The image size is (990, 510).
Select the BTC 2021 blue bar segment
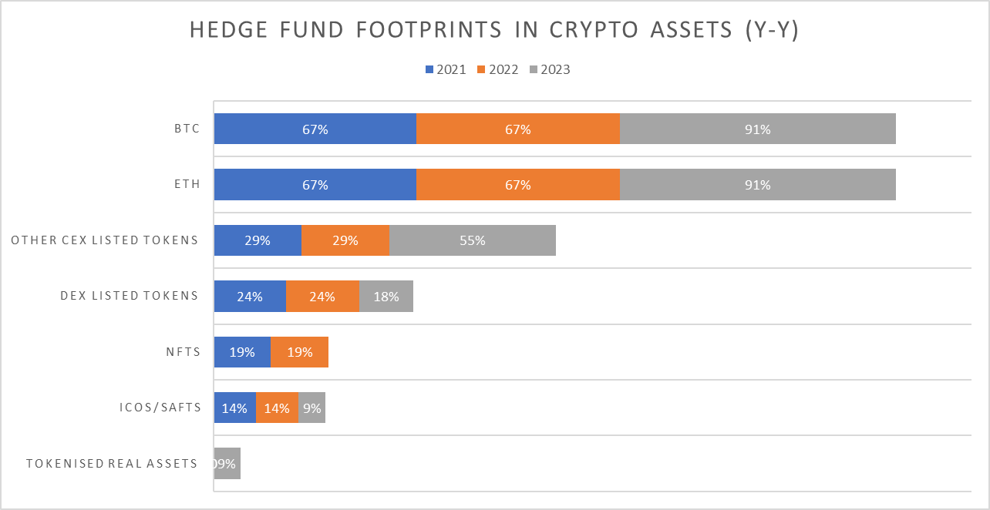[315, 129]
